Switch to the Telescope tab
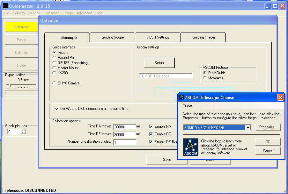This screenshot has height=194, width=288. (x=67, y=38)
